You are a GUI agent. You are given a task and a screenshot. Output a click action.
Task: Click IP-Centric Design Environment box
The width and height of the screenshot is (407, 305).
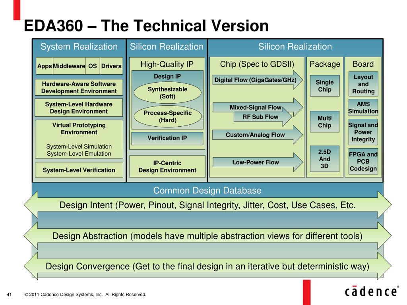pos(167,166)
